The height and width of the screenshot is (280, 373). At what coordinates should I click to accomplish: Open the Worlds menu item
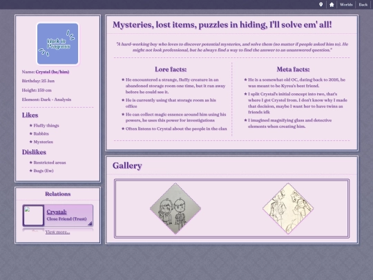pyautogui.click(x=346, y=5)
